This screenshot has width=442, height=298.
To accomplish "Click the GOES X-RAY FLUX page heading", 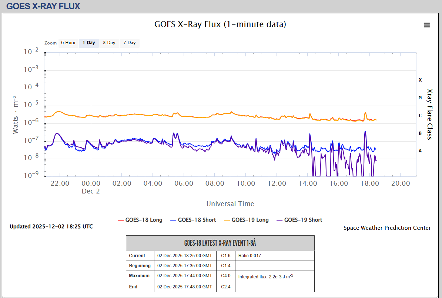I will click(43, 6).
